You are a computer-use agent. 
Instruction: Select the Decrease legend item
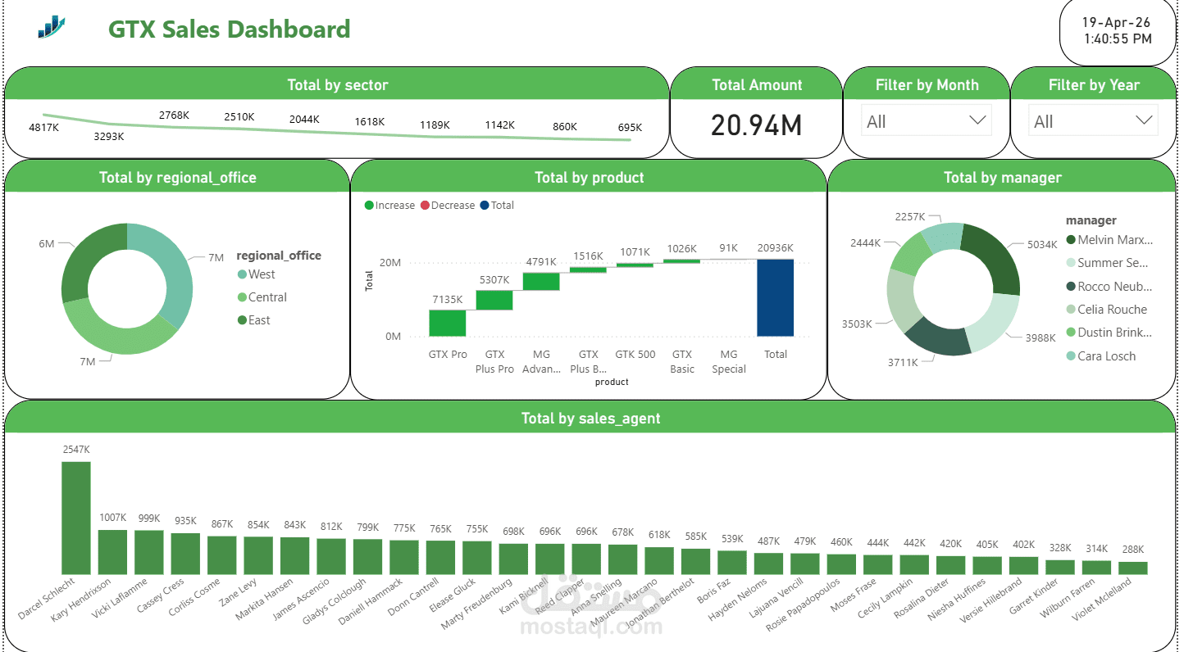[447, 206]
